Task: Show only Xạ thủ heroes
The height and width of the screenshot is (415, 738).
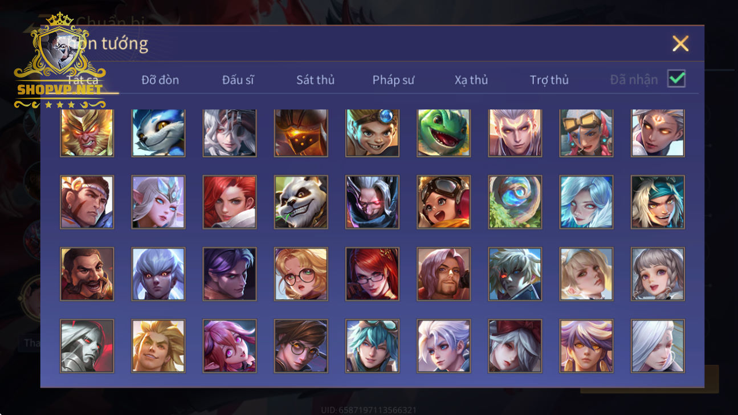Action: click(x=471, y=80)
